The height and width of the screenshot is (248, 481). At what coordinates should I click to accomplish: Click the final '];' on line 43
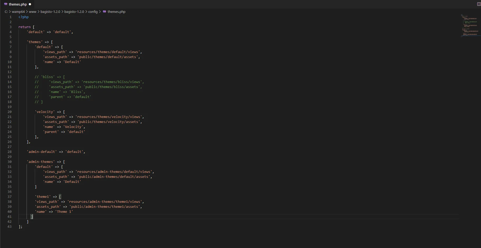[21, 227]
